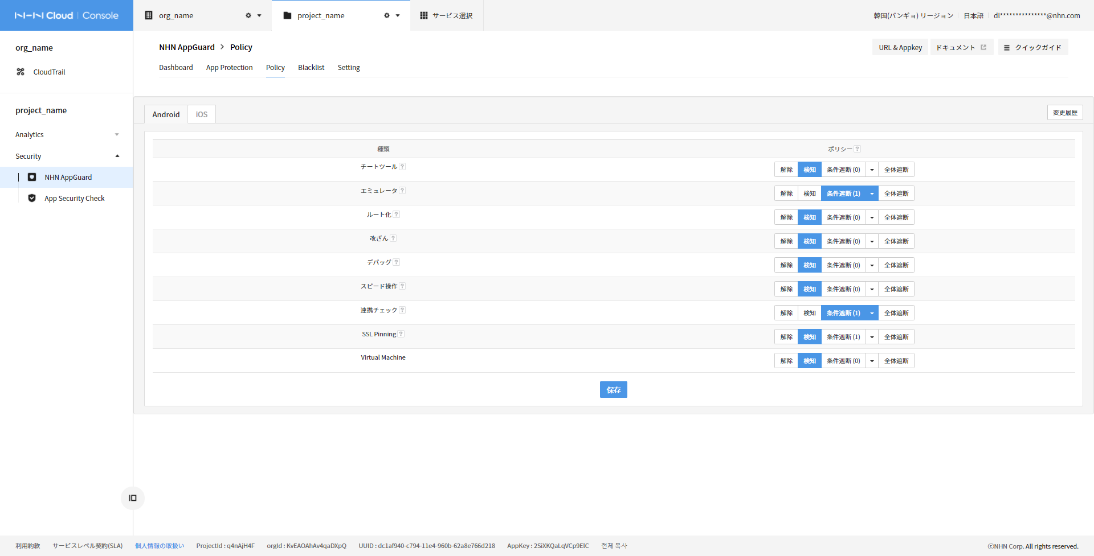Open 条件遮断 dropdown arrow for Virtual Machine
The width and height of the screenshot is (1094, 556).
pyautogui.click(x=872, y=361)
